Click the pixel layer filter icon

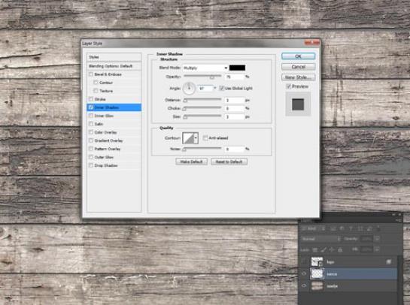click(x=333, y=228)
